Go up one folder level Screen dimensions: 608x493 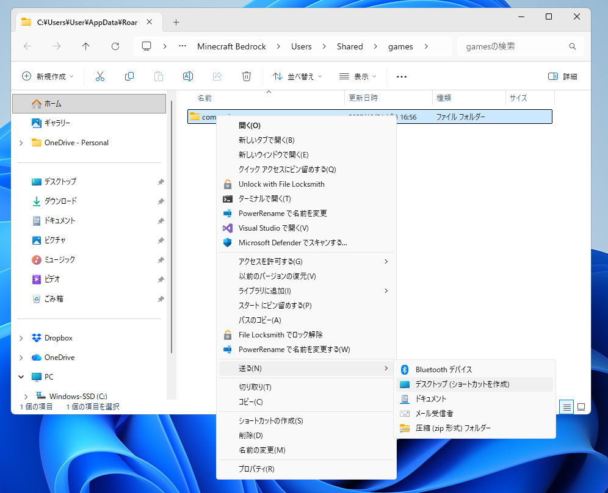[86, 46]
